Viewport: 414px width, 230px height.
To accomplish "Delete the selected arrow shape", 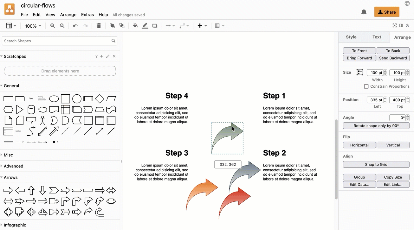I will 99,25.
